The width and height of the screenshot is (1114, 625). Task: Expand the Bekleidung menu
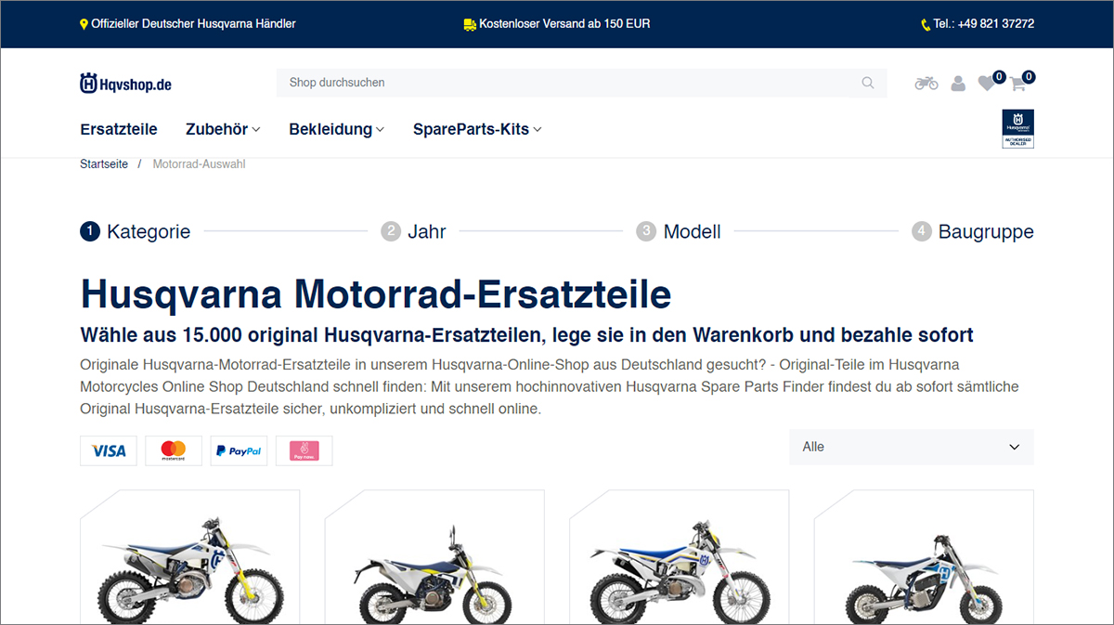click(336, 129)
